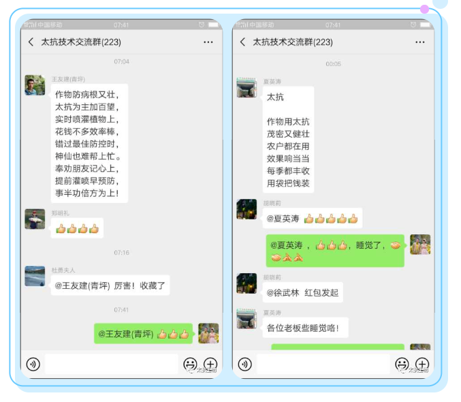Tap the avatar beside '红包发起' message
The image size is (461, 402).
247,283
